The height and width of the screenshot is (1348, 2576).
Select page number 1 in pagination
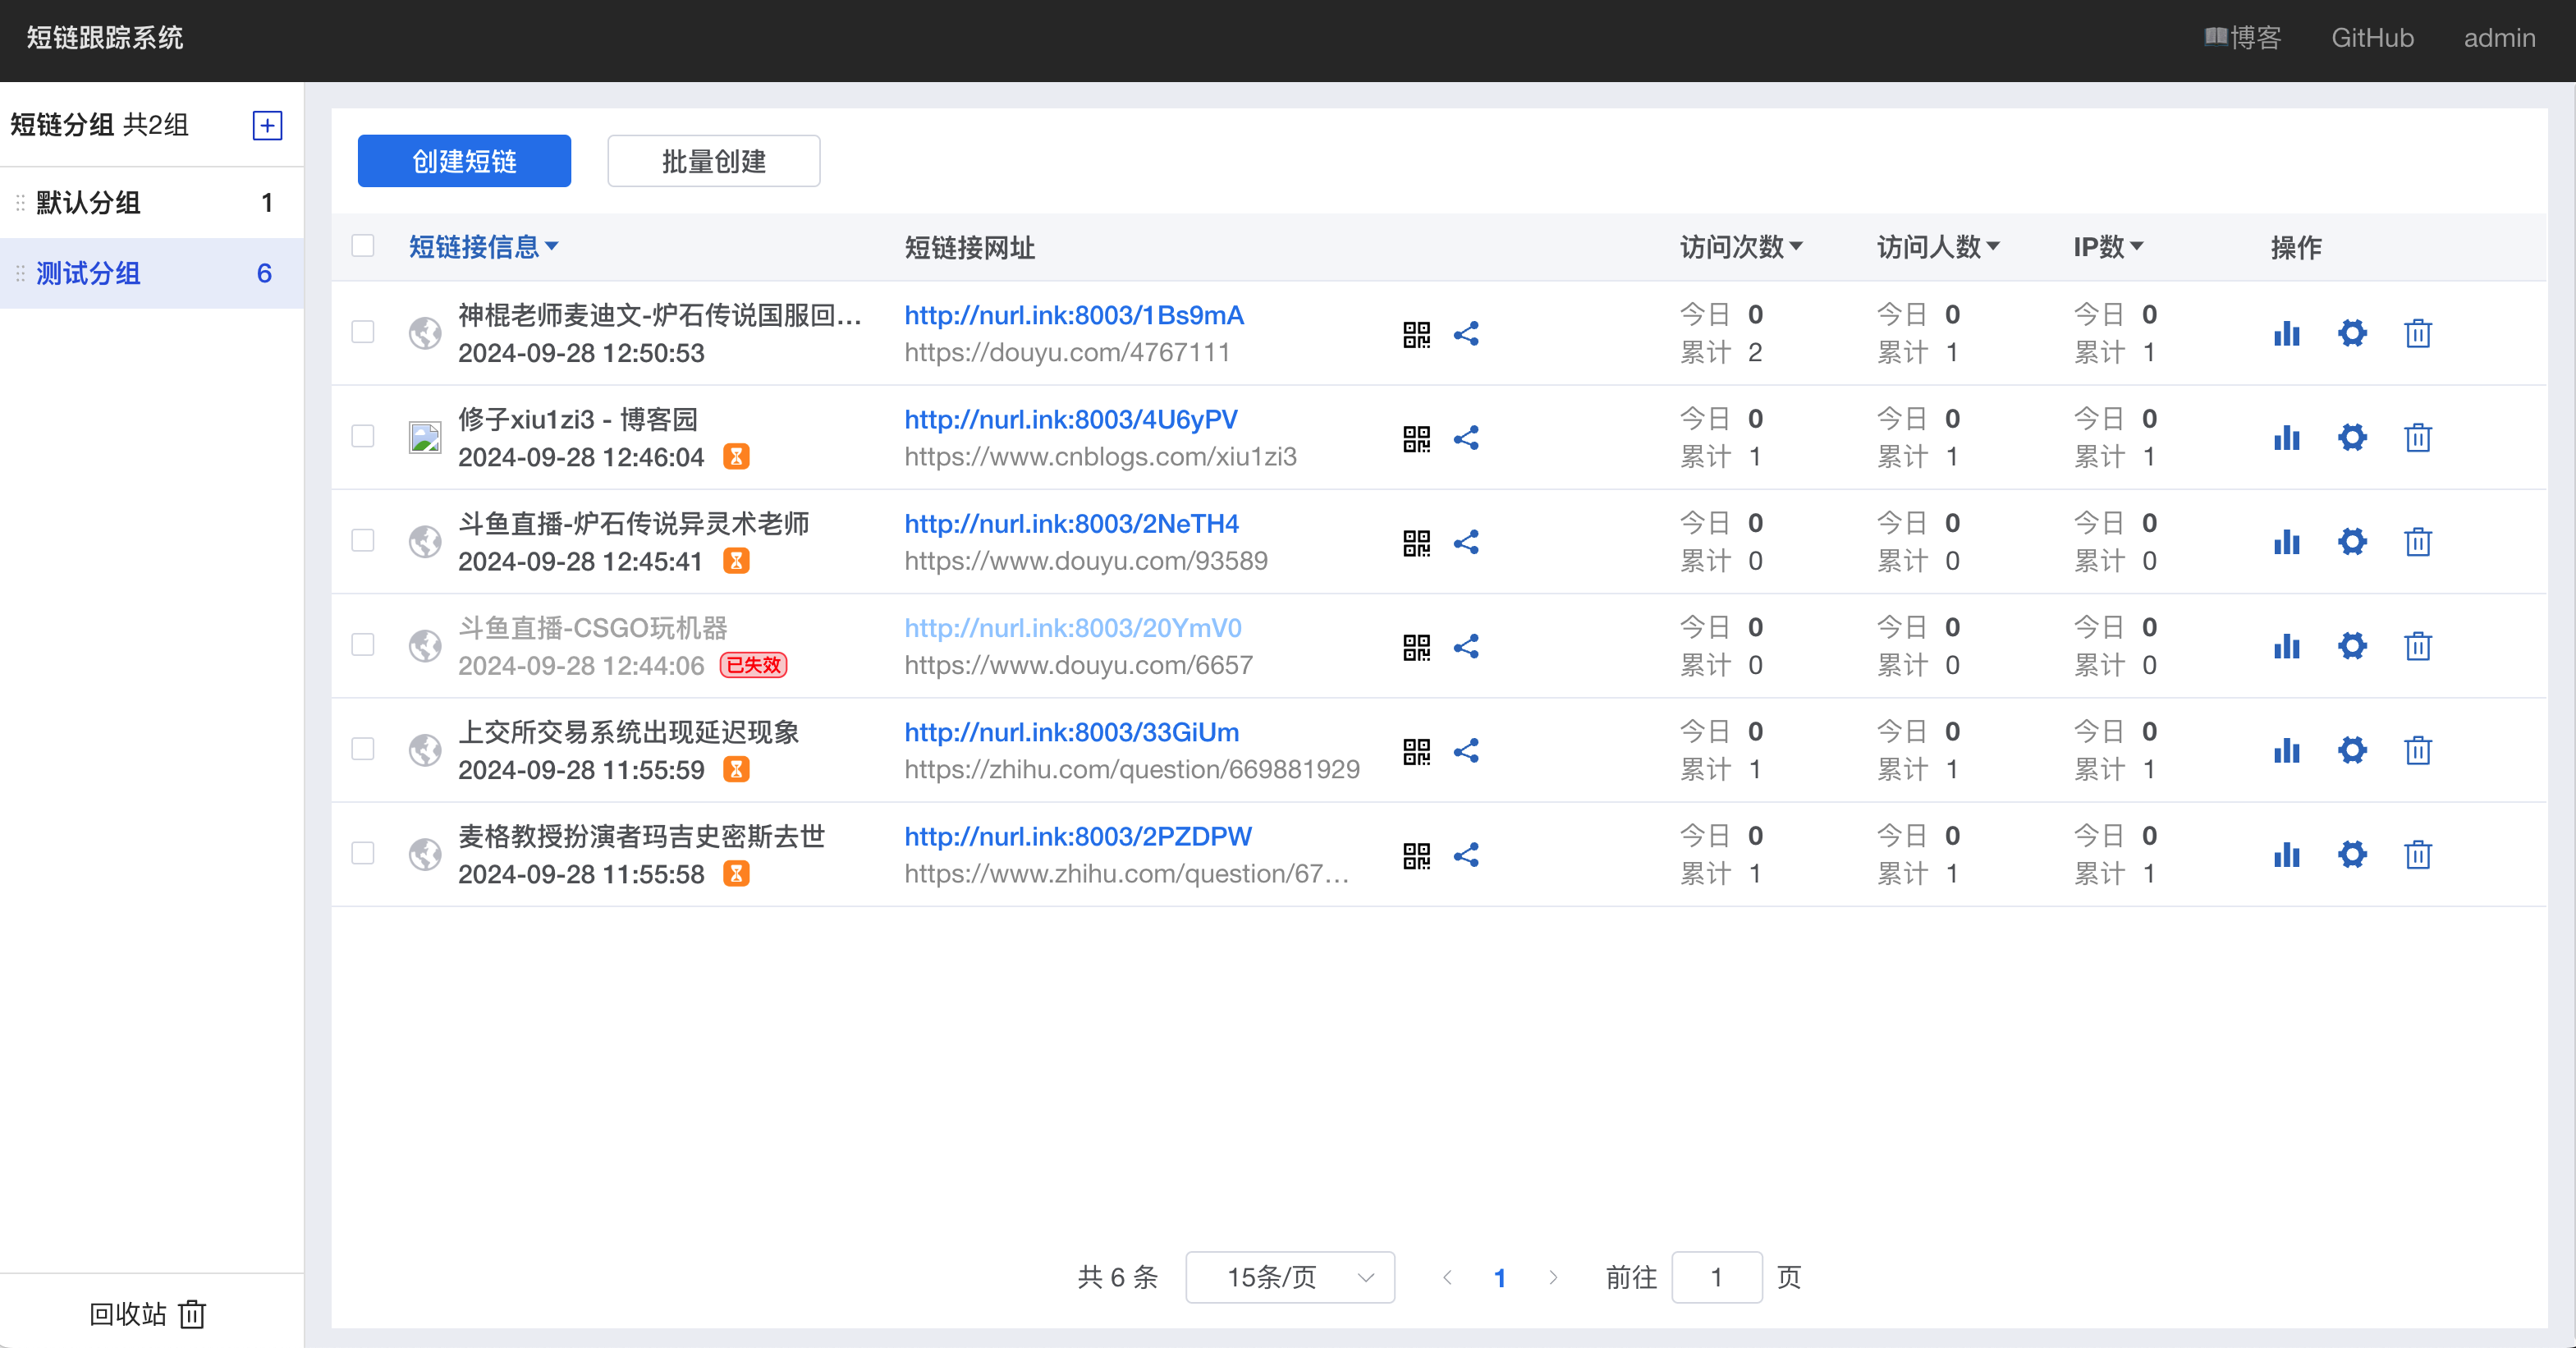click(1500, 1277)
